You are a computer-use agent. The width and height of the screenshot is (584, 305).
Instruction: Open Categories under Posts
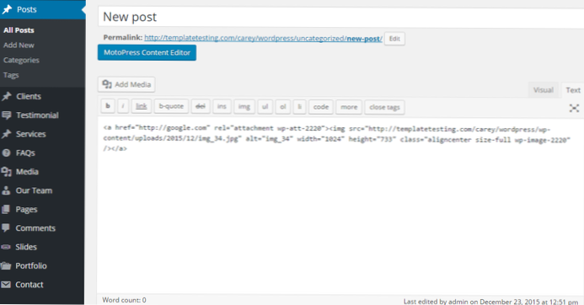[21, 60]
